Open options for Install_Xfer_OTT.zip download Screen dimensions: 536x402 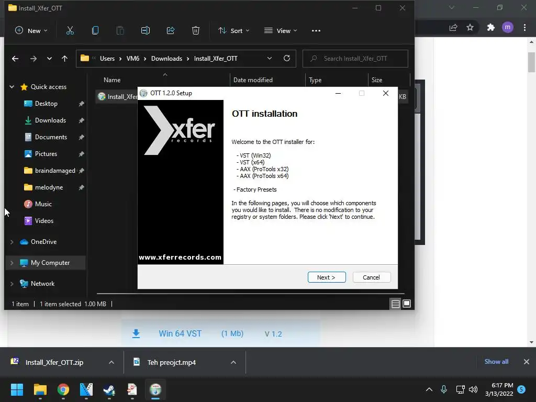point(111,362)
